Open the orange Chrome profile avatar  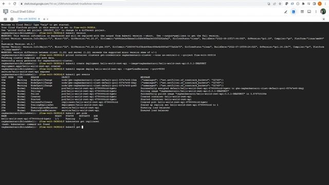point(320,4)
